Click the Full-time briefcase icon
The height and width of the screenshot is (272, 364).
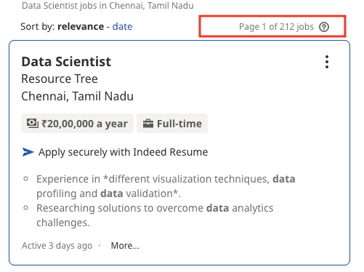pyautogui.click(x=148, y=124)
